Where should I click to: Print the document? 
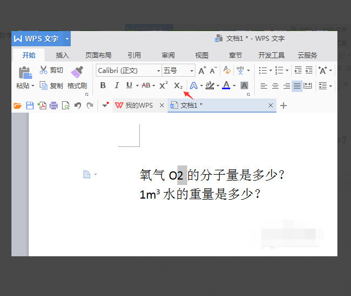(53, 106)
